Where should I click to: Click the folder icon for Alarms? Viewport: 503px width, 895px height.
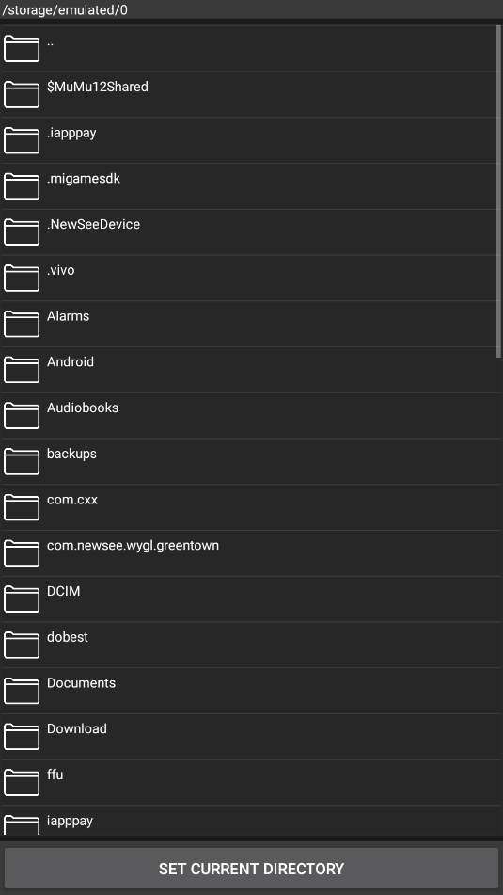[x=22, y=324]
